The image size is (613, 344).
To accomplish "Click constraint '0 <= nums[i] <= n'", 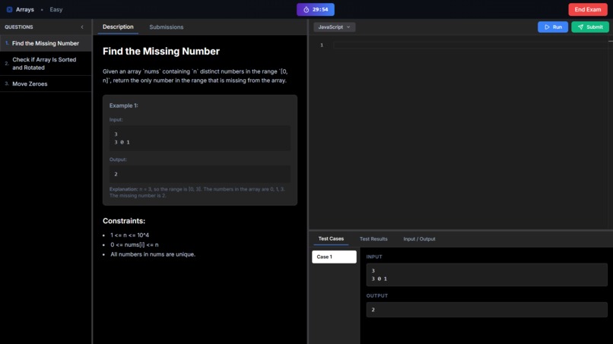I will tap(134, 245).
